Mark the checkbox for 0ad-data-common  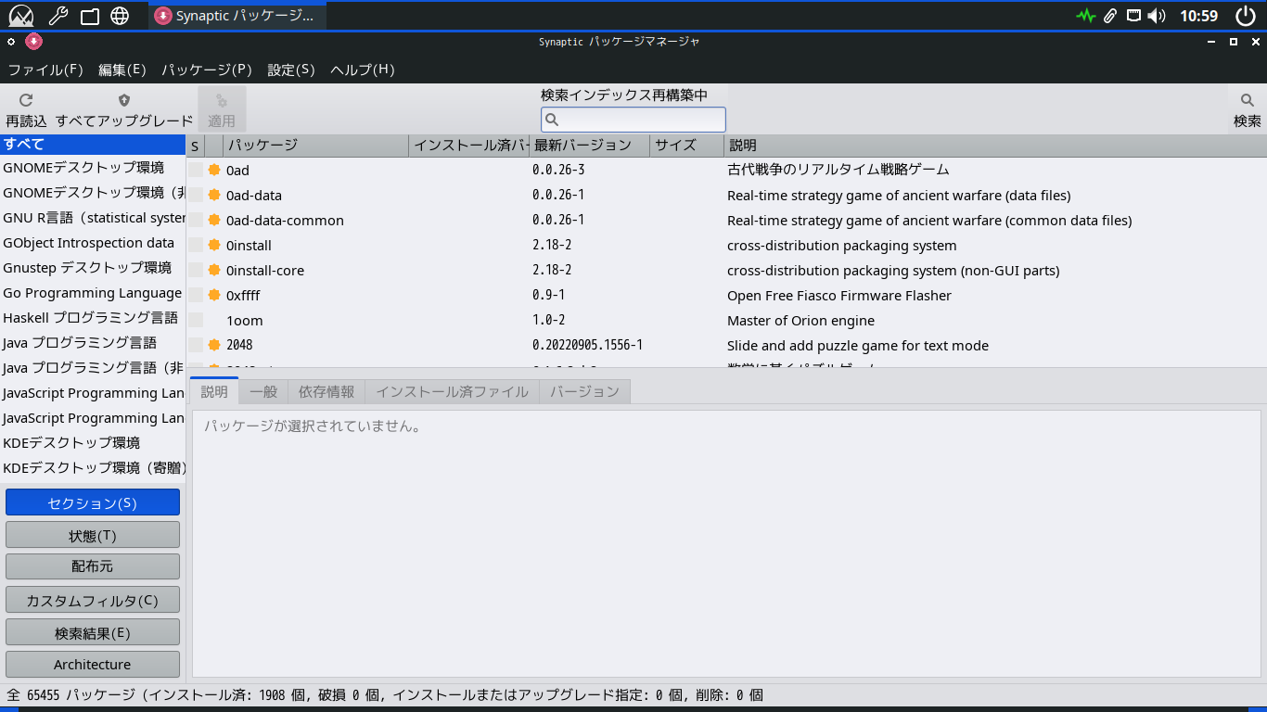[196, 220]
